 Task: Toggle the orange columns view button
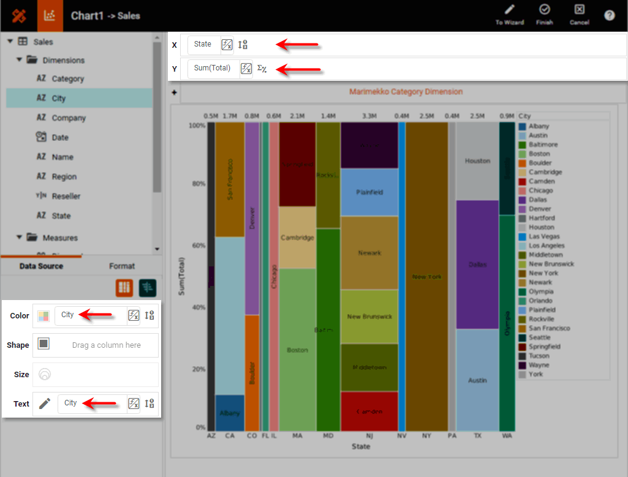tap(124, 287)
